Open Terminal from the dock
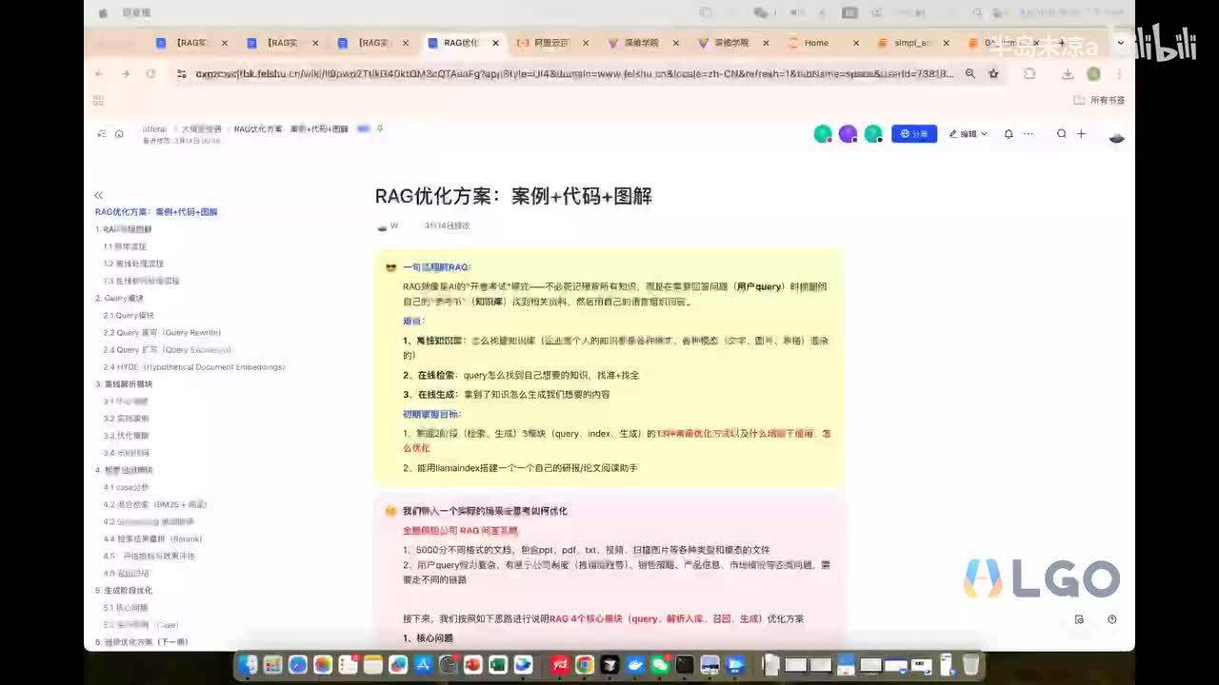Viewport: 1219px width, 685px height. pyautogui.click(x=685, y=665)
